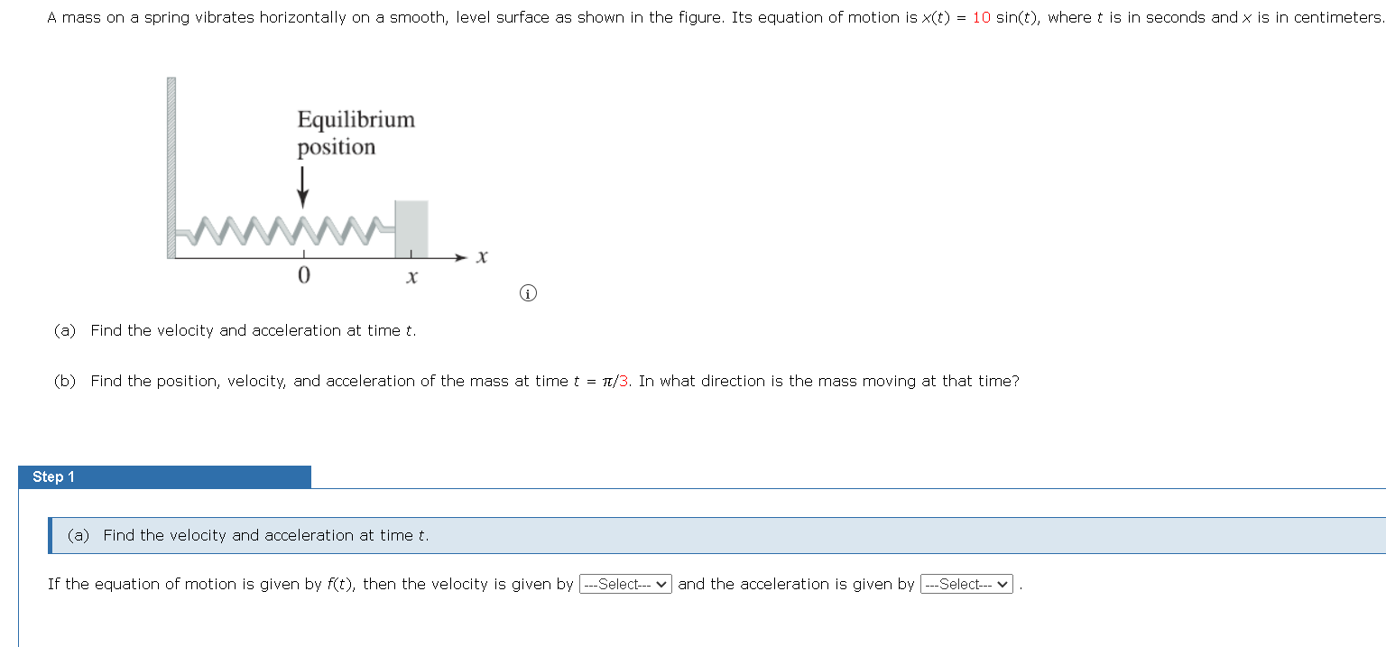
Task: Open the acceleration ---Select--- dropdown
Action: [966, 584]
